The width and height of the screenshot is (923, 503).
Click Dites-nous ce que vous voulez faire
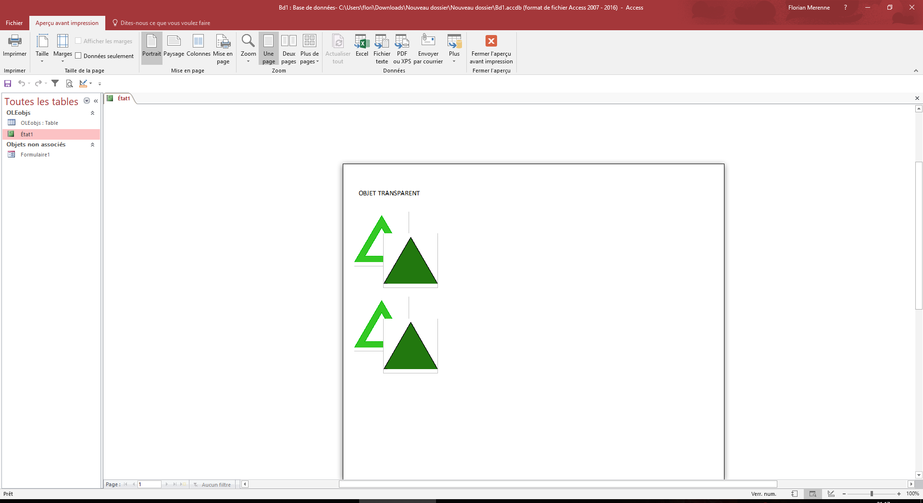point(161,23)
